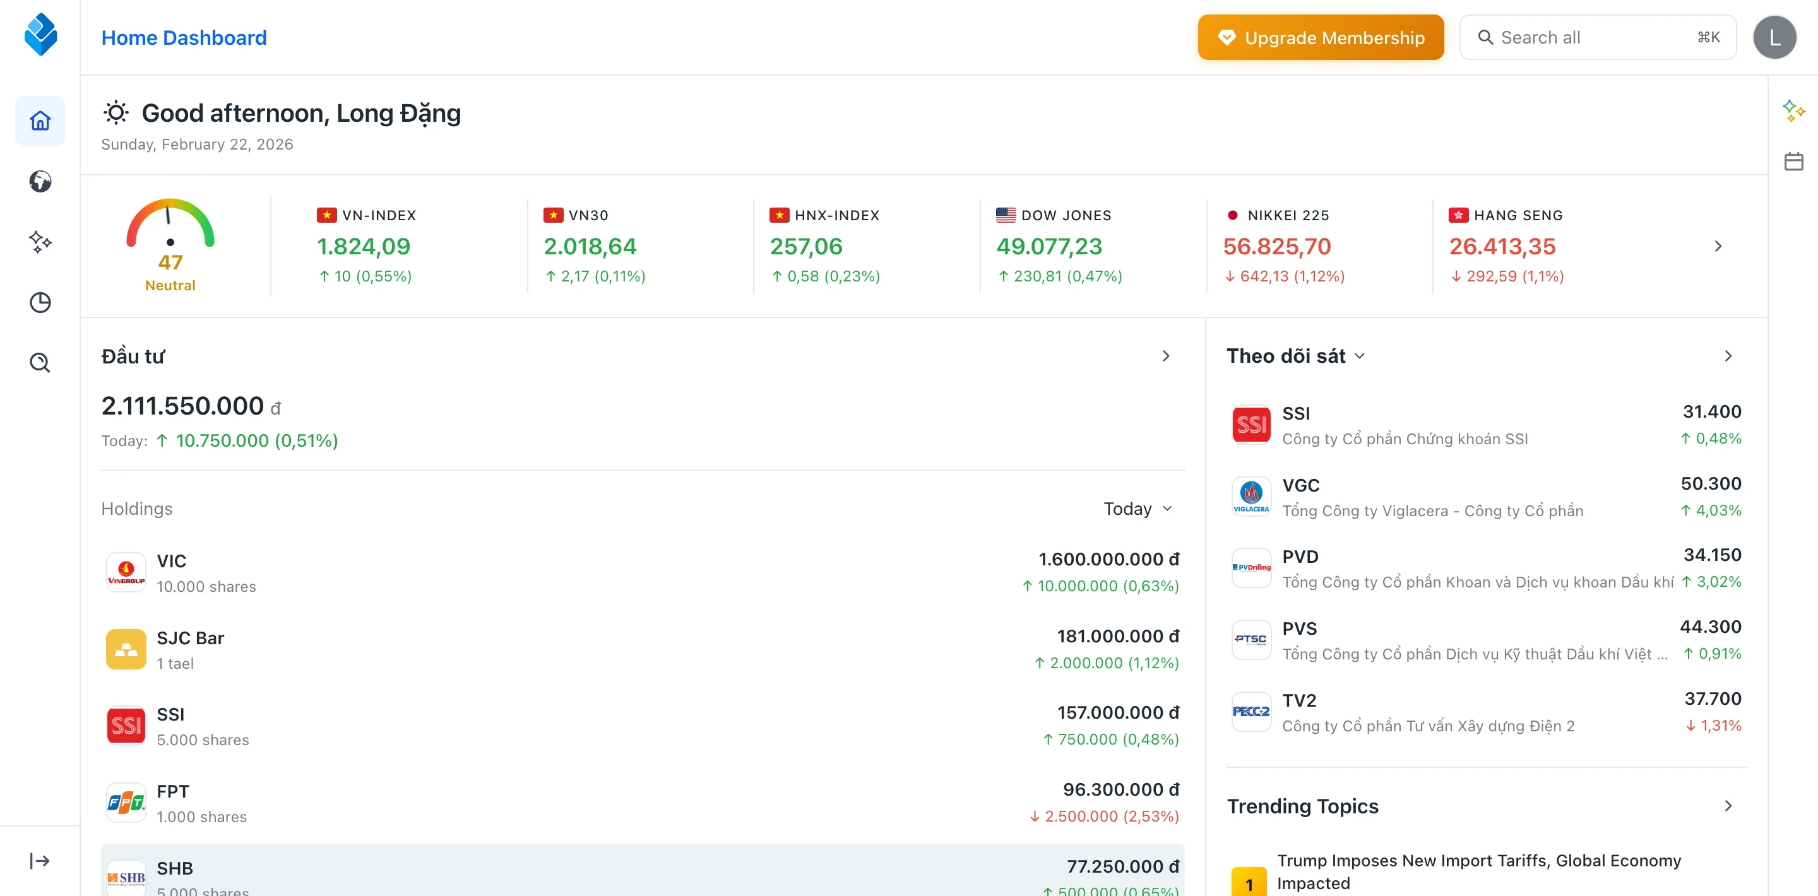Viewport: 1818px width, 896px height.
Task: Click the user avatar circle with letter L
Action: [x=1775, y=37]
